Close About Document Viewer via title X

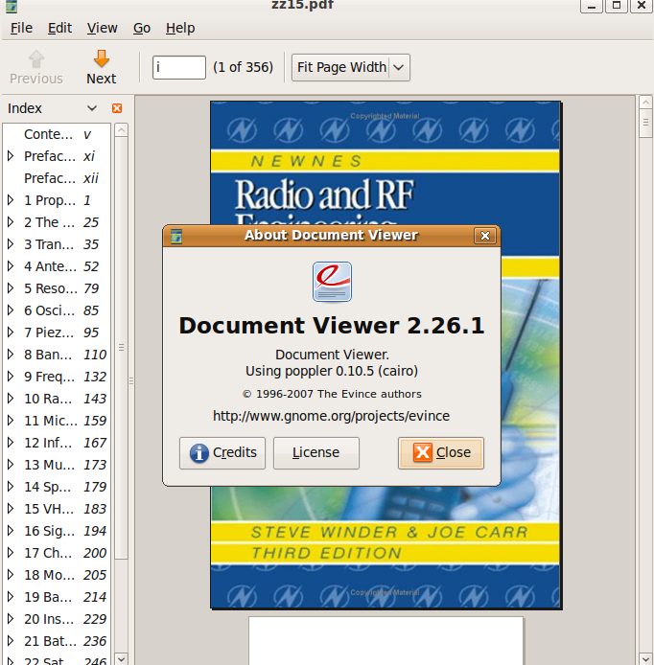(484, 236)
